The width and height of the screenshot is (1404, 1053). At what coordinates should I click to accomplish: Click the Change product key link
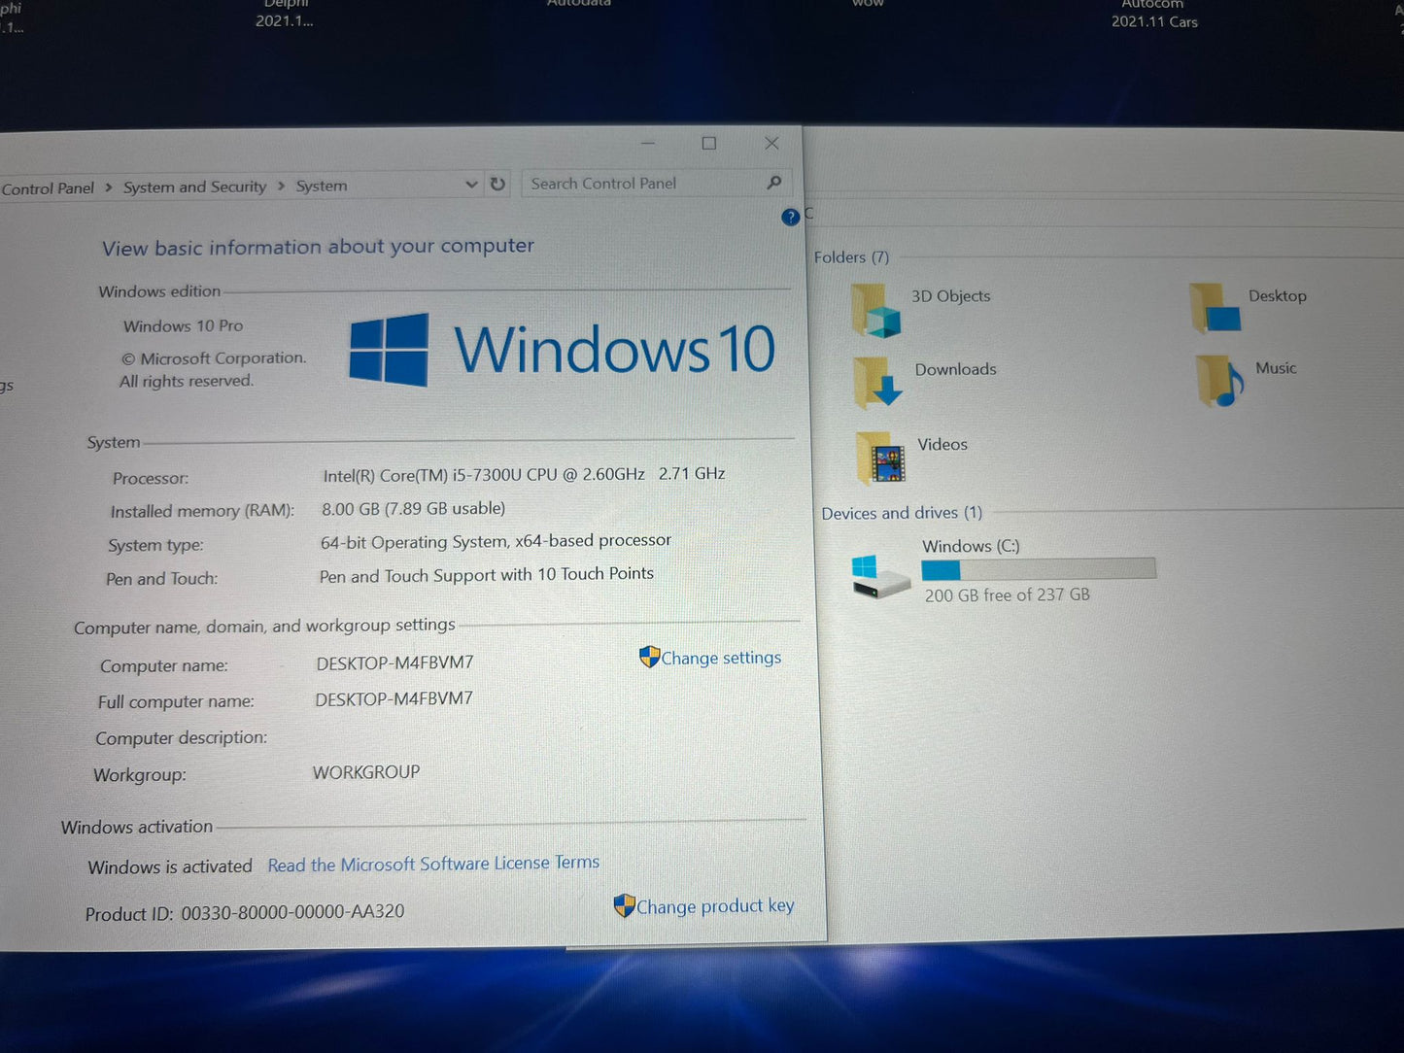coord(714,906)
